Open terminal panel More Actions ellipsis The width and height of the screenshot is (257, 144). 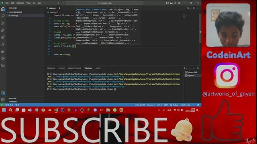pos(190,68)
